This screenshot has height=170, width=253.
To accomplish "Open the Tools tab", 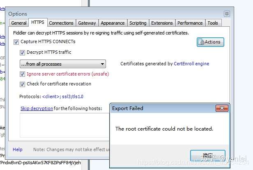I will click(x=213, y=23).
